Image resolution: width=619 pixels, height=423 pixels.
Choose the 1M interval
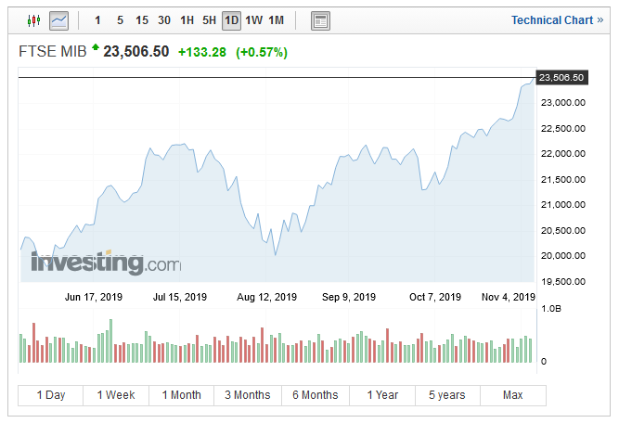277,20
